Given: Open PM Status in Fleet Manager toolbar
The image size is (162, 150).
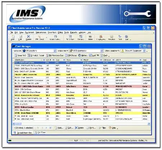Looking at the screenshot, I should [x=71, y=56].
